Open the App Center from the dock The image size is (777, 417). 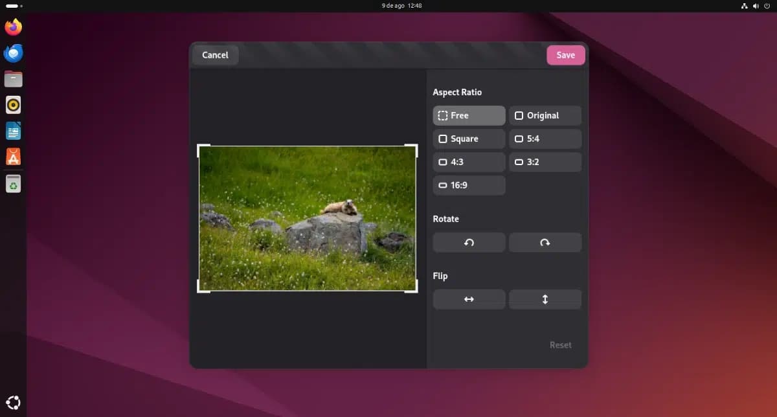[14, 157]
